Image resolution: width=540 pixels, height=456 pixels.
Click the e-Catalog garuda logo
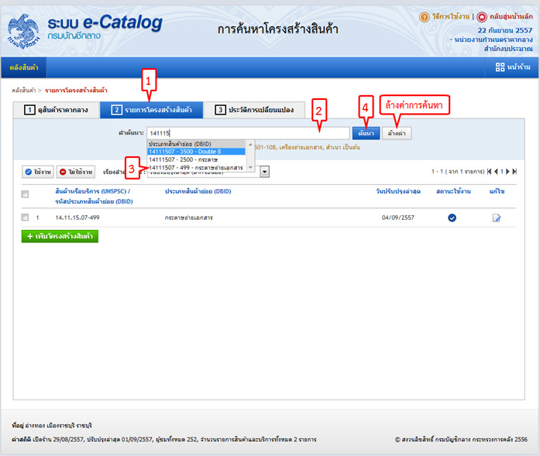tap(23, 31)
